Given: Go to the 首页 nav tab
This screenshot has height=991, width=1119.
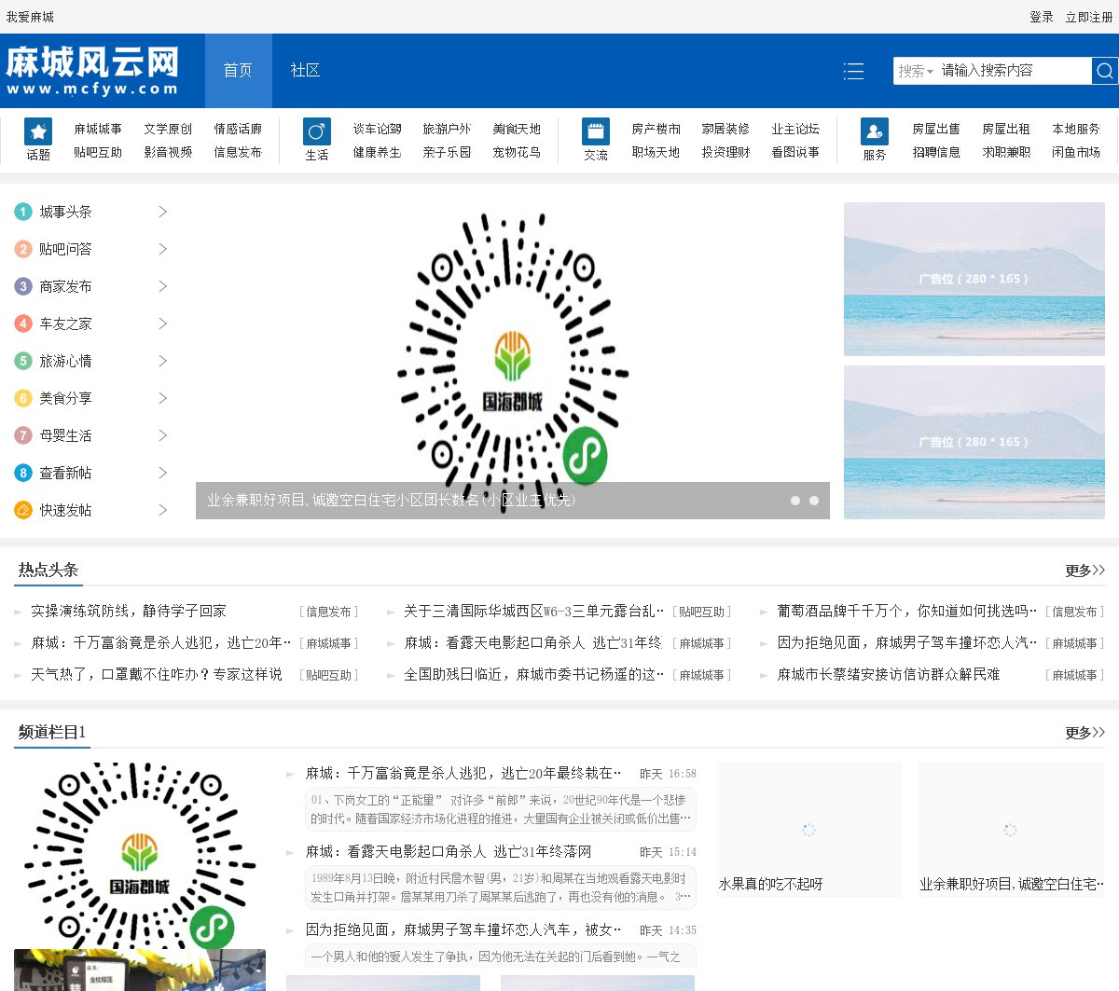Looking at the screenshot, I should (x=238, y=71).
